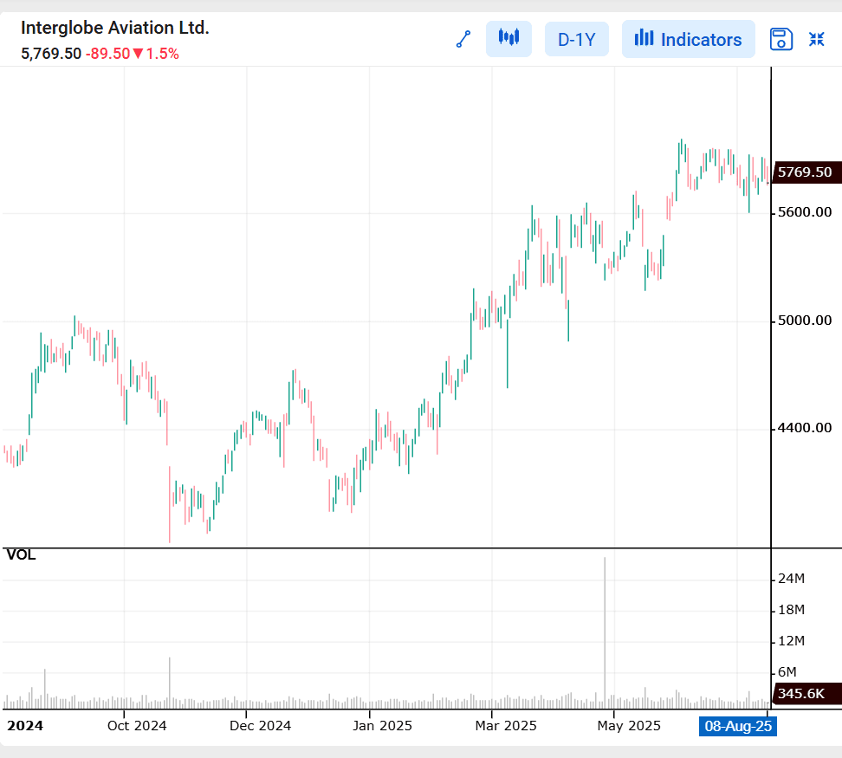This screenshot has height=758, width=842.
Task: Open the D-1Y timeframe dropdown
Action: (577, 39)
